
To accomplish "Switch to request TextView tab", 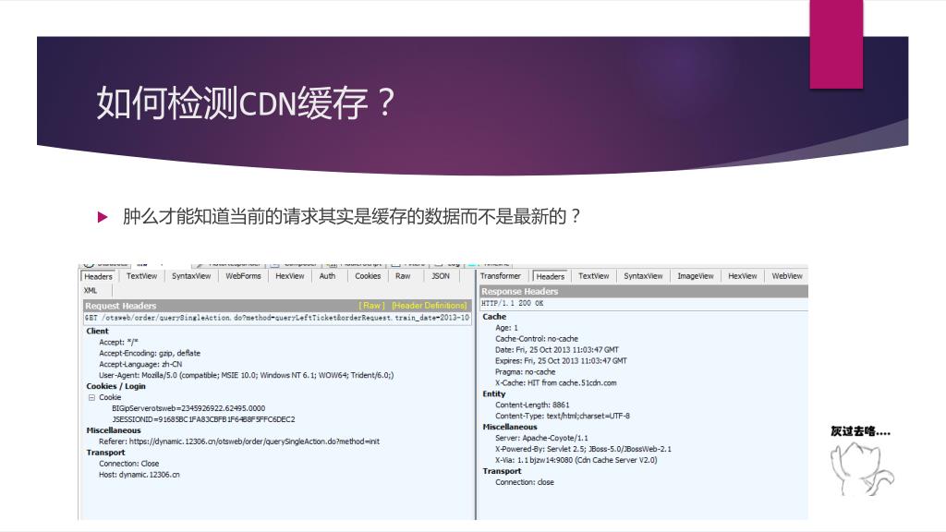I will point(141,275).
